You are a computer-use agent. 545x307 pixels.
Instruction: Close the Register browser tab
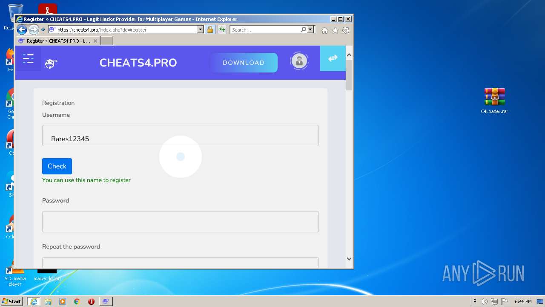tap(95, 41)
